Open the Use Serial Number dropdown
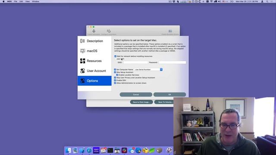The height and width of the screenshot is (155, 276). point(148,70)
